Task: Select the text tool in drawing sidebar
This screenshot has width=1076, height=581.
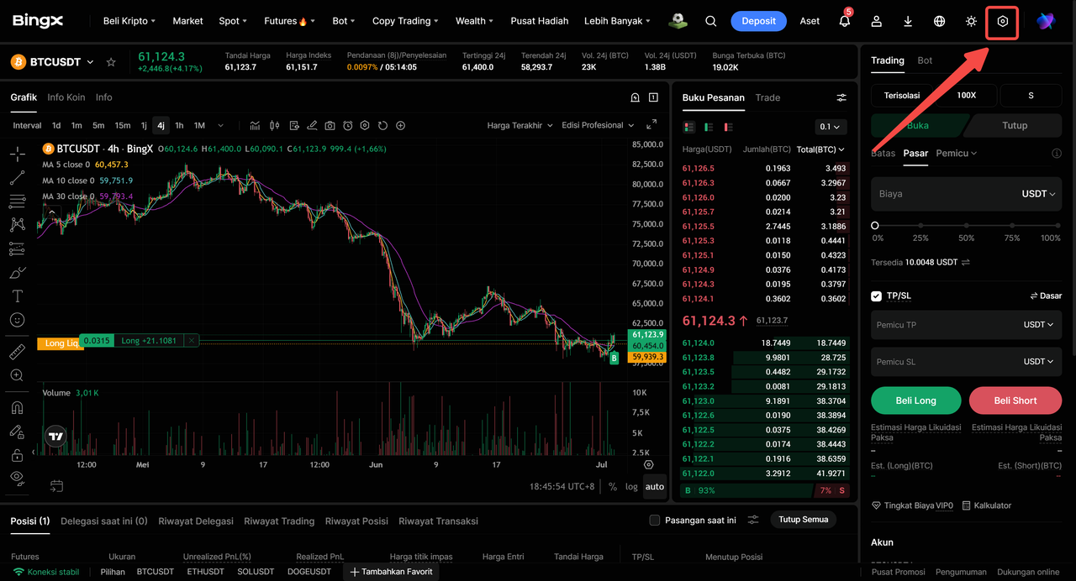Action: pos(17,296)
